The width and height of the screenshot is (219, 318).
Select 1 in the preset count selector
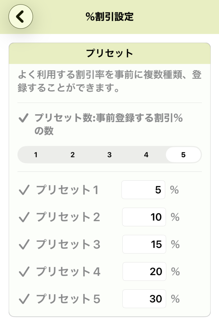[36, 155]
